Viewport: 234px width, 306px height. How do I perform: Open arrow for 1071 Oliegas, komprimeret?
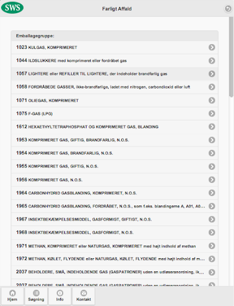point(212,100)
